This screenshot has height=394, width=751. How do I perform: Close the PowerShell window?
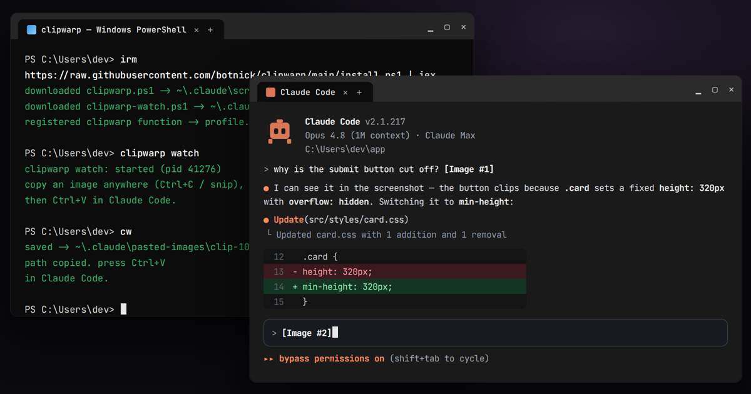(463, 28)
